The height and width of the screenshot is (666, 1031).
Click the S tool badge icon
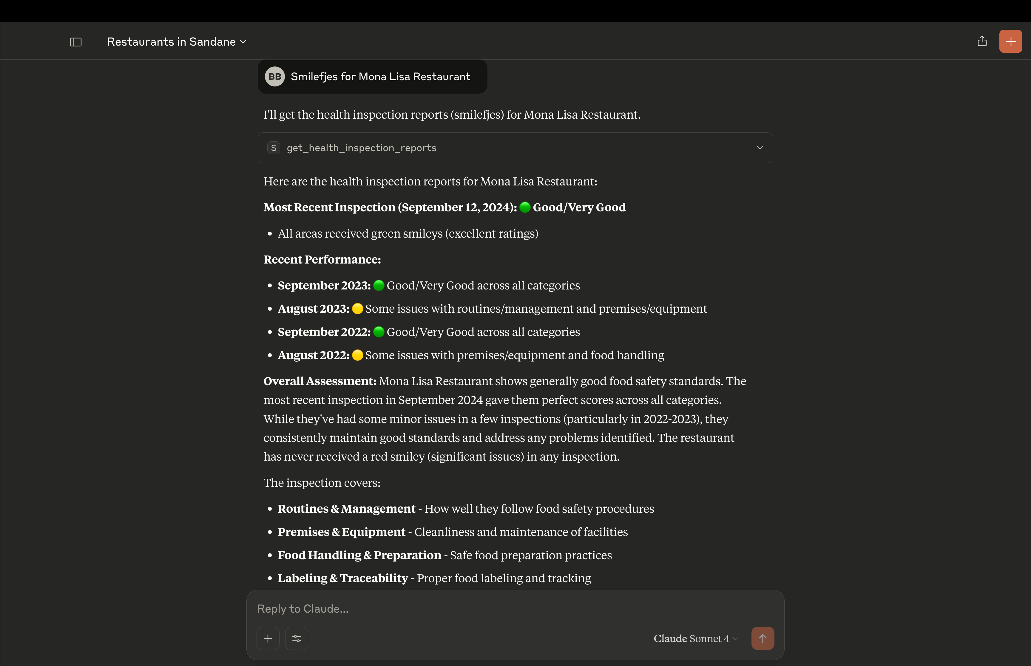point(274,148)
